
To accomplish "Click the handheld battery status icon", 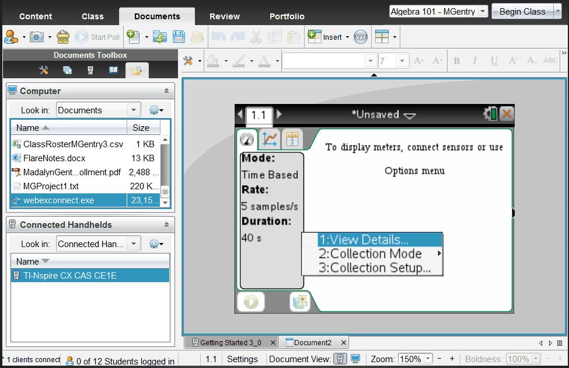I will tap(491, 114).
